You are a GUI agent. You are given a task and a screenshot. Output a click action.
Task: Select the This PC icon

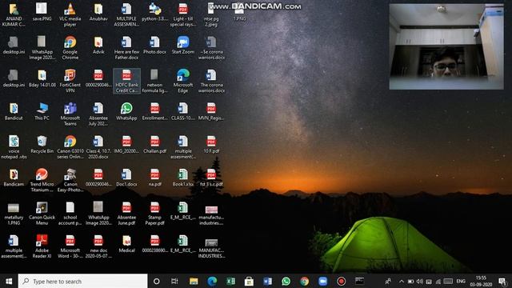pos(42,112)
